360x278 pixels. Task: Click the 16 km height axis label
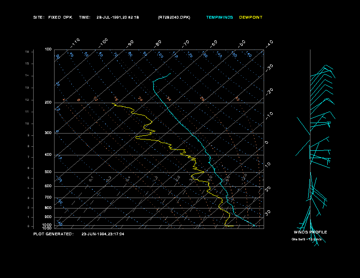27,52
